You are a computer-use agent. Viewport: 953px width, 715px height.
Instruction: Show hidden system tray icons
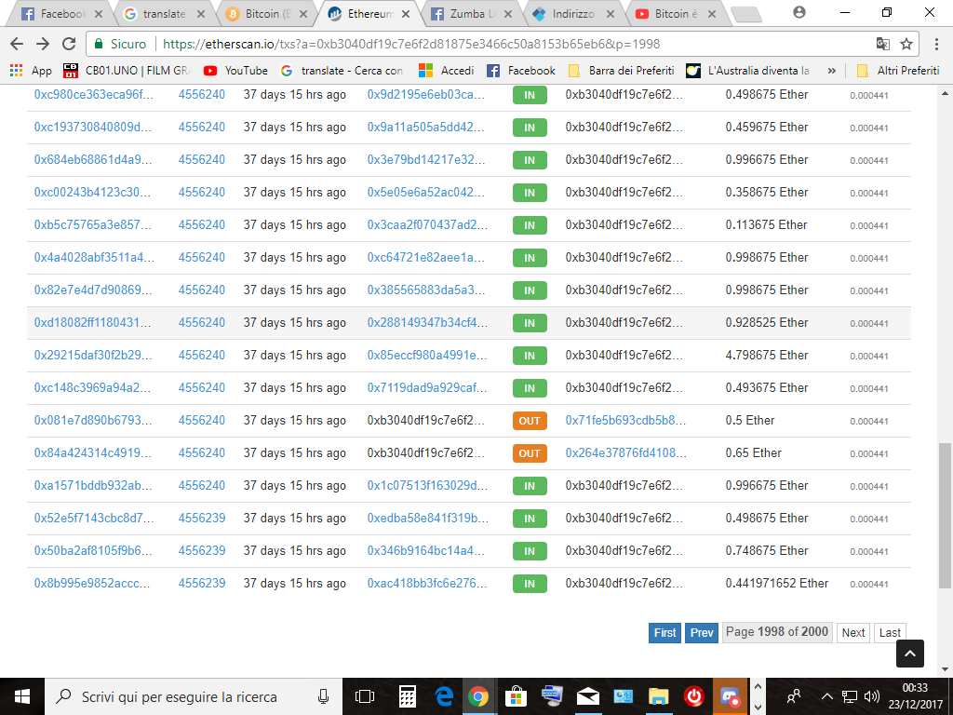(827, 696)
